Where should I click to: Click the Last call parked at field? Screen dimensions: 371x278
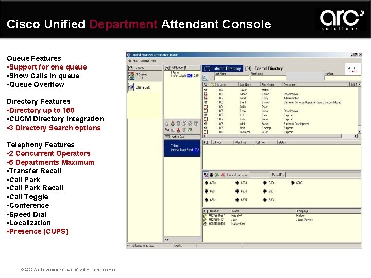(259, 175)
